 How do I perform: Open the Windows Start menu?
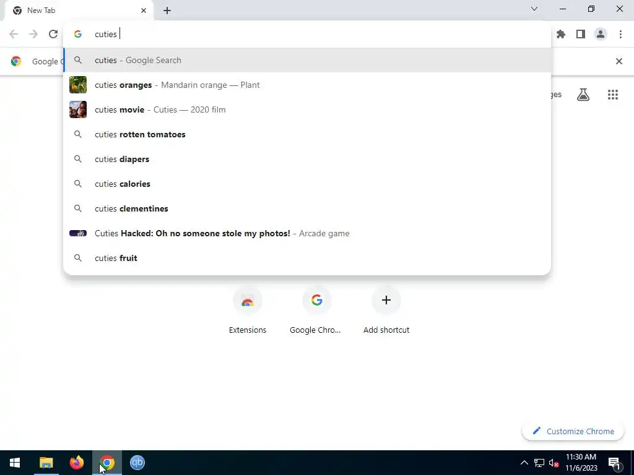click(15, 463)
